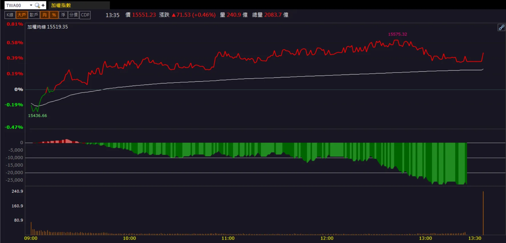This screenshot has width=506, height=243.
Task: Click the 12:00 time axis label
Action: tap(327, 238)
